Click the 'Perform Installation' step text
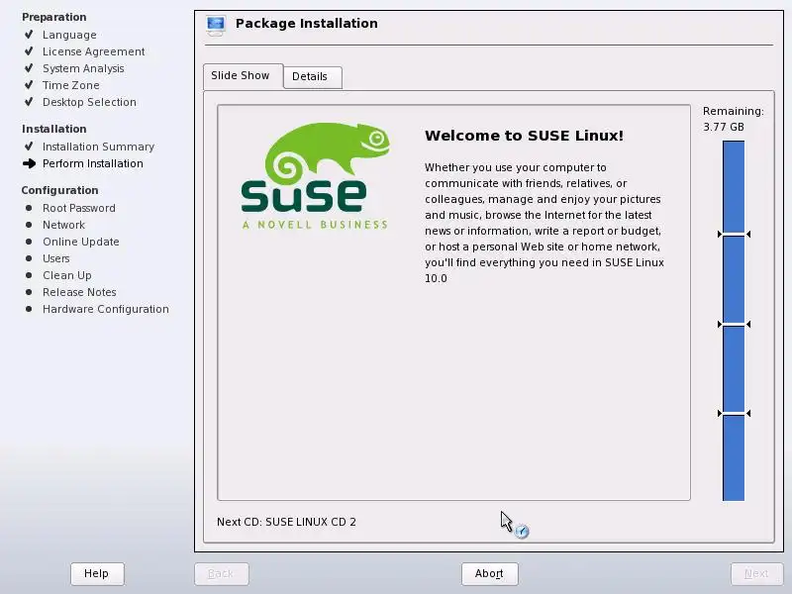 93,163
